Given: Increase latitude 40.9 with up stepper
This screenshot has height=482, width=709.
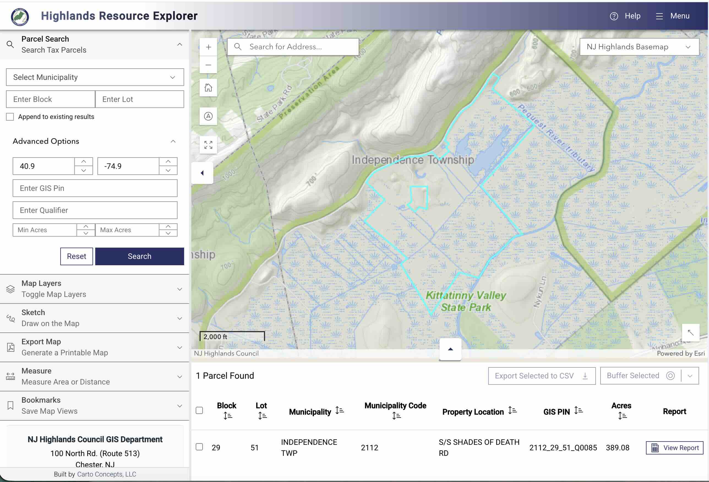Looking at the screenshot, I should 84,161.
